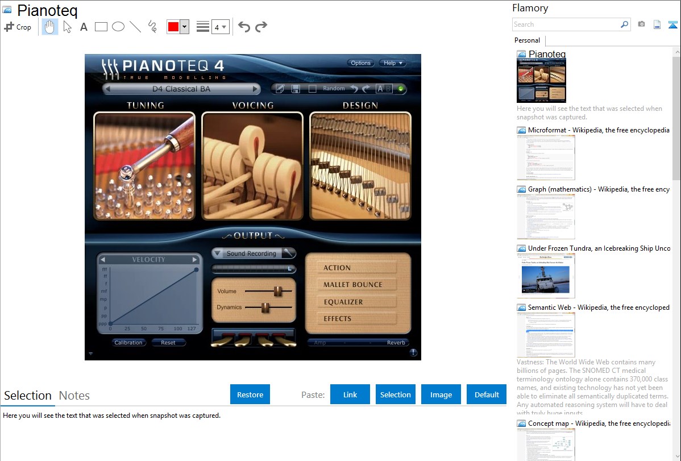
Task: Select the Crop tool
Action: 18,27
